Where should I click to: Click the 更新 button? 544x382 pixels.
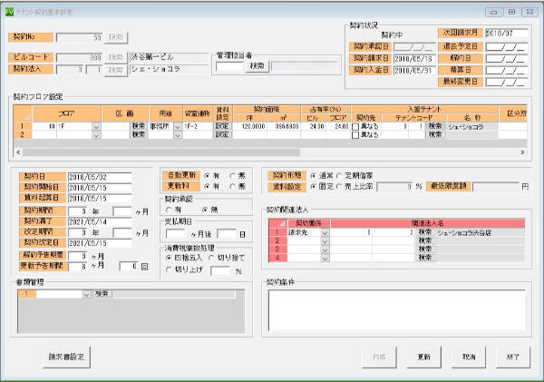point(423,357)
